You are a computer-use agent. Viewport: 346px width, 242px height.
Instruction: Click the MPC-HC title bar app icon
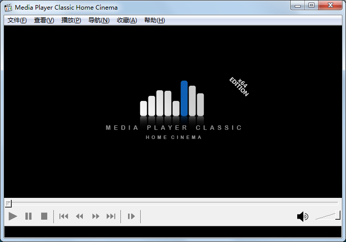(x=8, y=8)
